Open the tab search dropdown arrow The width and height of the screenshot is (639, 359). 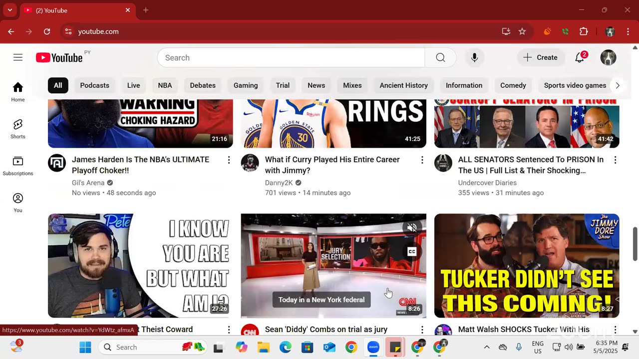tap(9, 10)
